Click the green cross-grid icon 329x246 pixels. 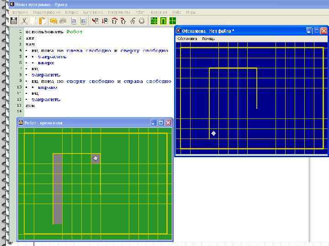173,20
